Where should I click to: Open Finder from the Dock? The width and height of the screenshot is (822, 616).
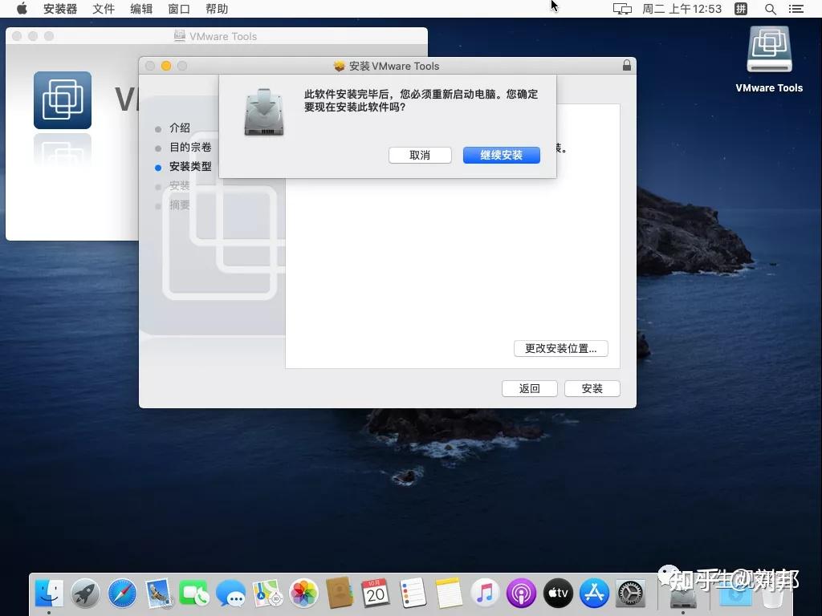point(49,593)
